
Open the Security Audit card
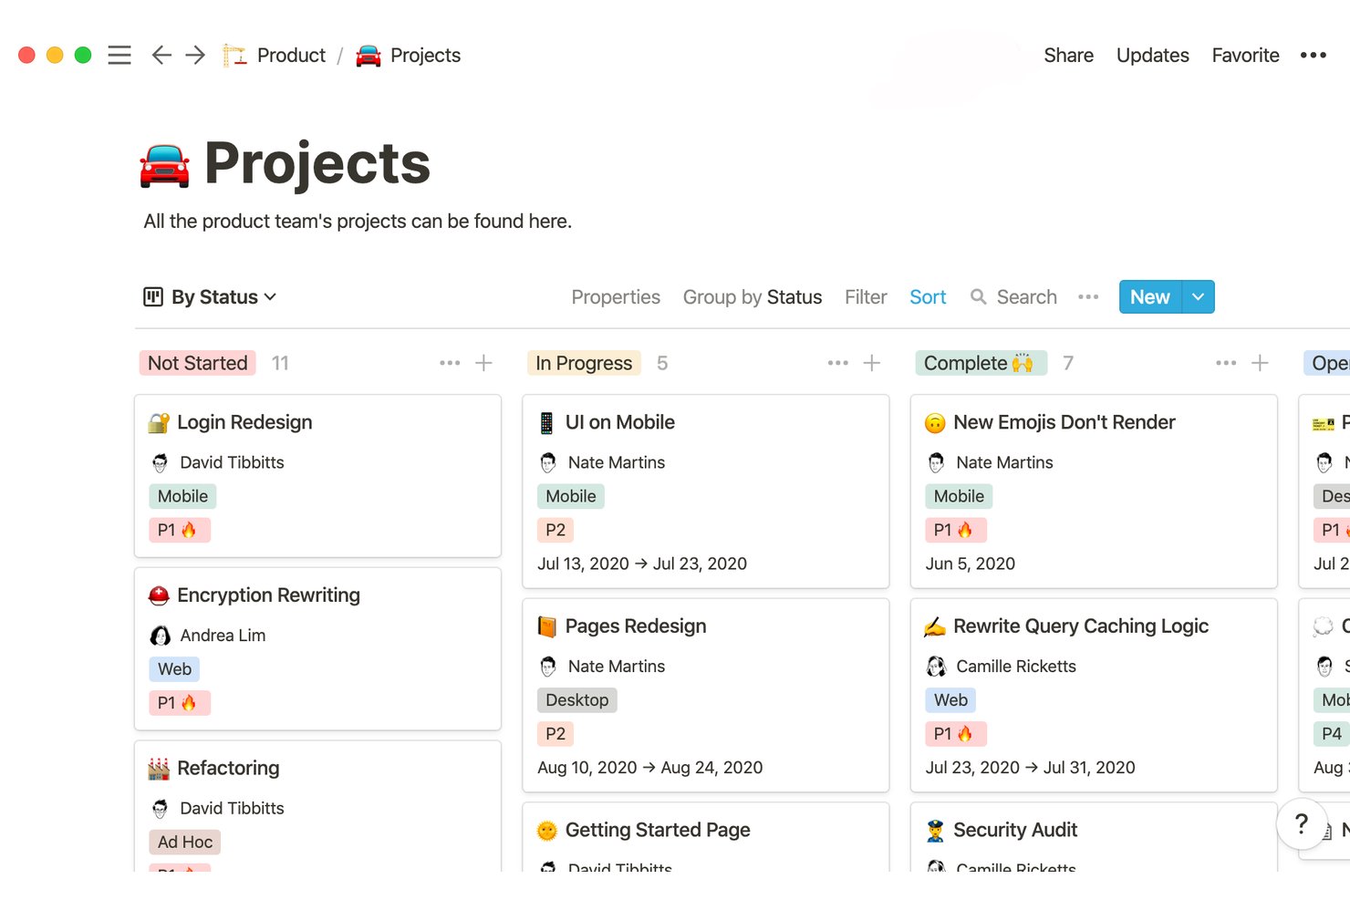click(1094, 837)
